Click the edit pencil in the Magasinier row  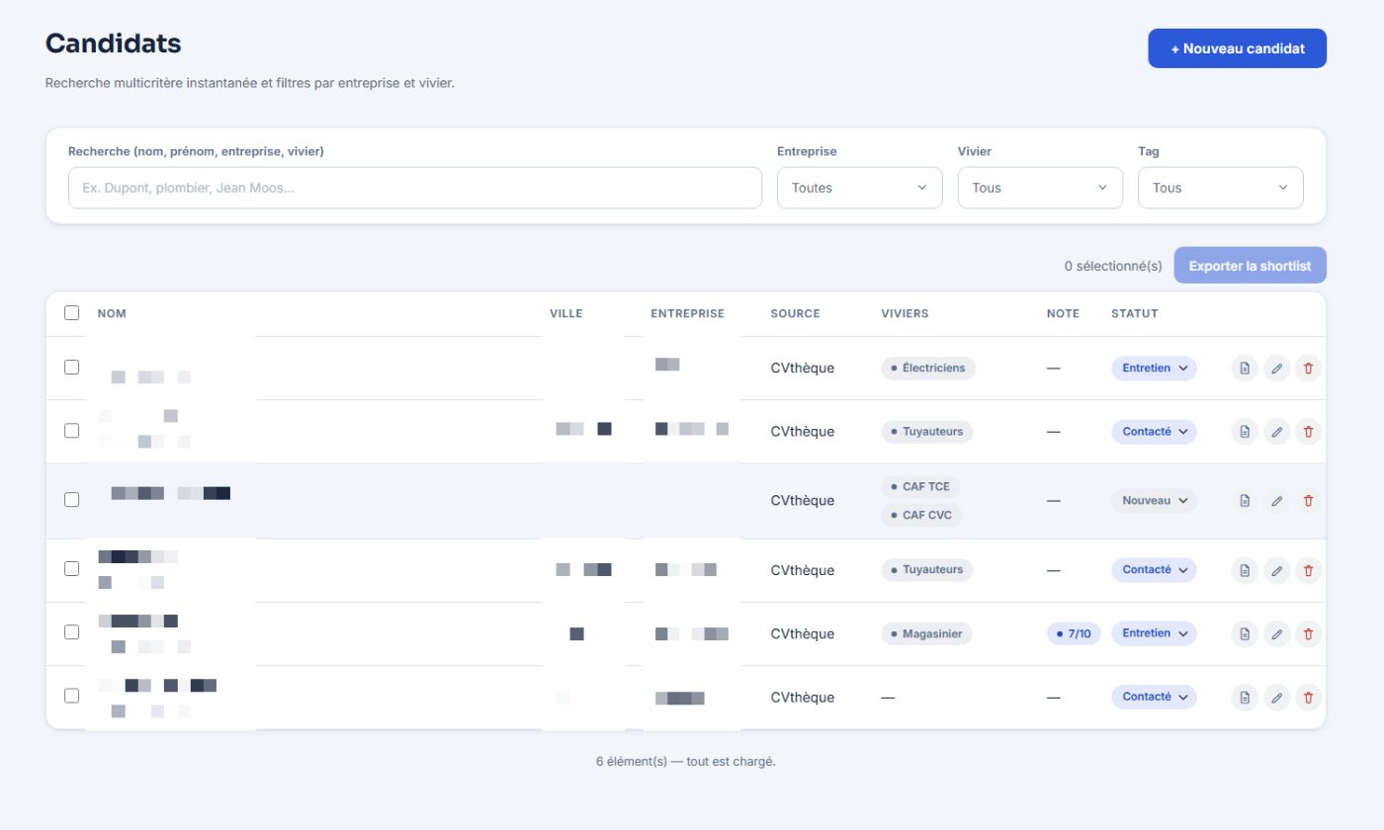click(x=1276, y=633)
